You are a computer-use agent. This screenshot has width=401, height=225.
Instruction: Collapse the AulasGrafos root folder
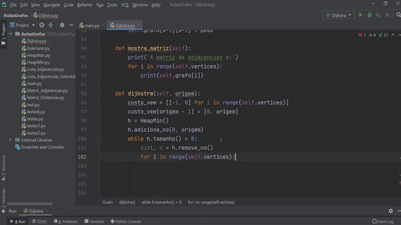pyautogui.click(x=11, y=34)
